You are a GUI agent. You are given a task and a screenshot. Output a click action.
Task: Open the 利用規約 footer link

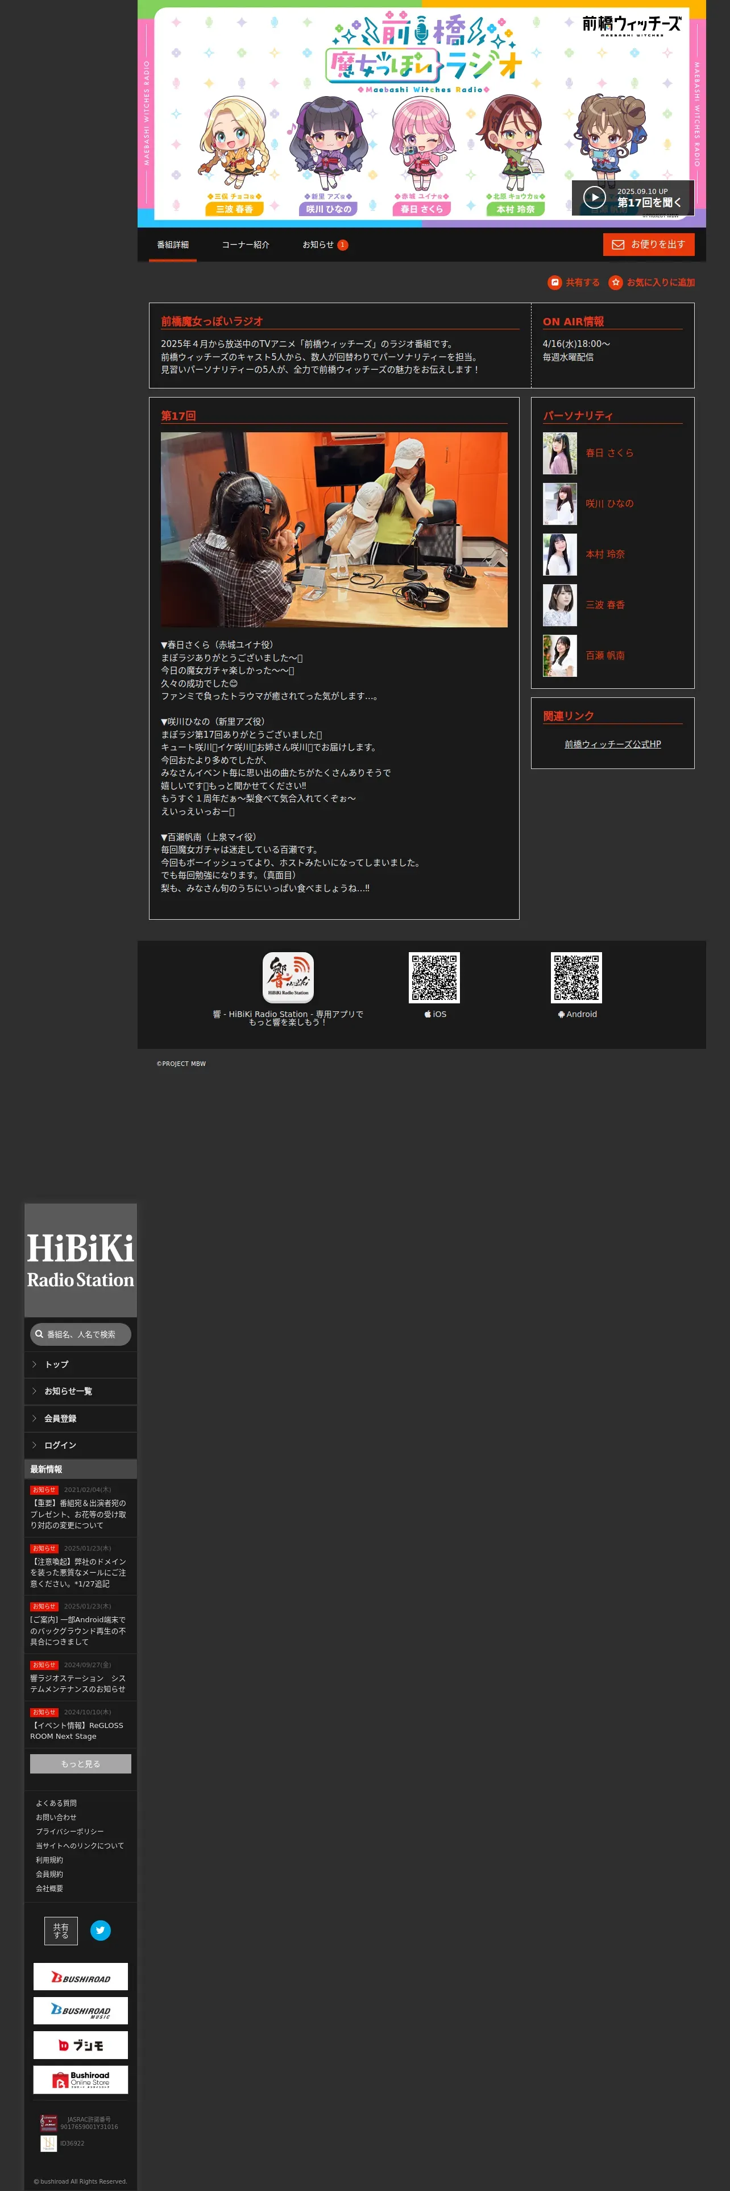tap(49, 1860)
